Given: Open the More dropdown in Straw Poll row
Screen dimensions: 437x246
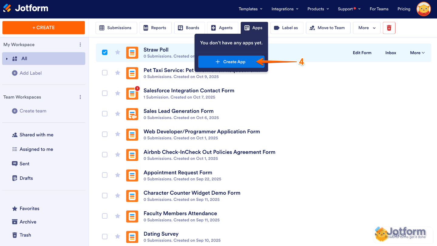Looking at the screenshot, I should 417,53.
